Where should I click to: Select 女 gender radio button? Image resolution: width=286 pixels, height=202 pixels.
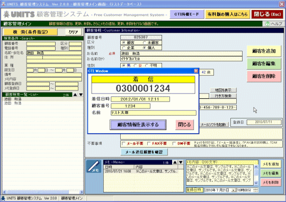tap(135, 66)
